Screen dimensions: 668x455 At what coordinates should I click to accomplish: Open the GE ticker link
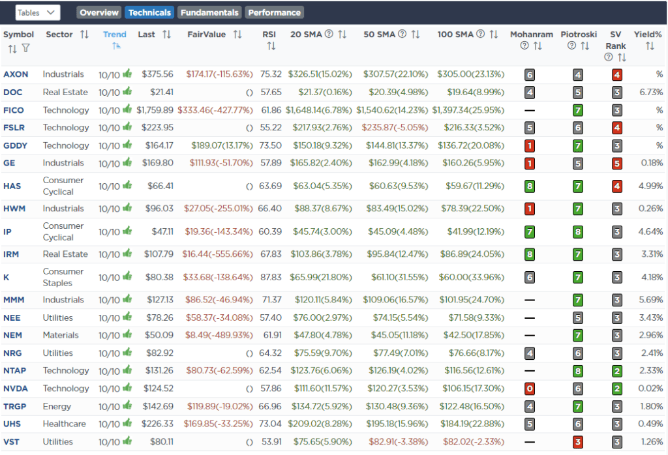tap(9, 163)
